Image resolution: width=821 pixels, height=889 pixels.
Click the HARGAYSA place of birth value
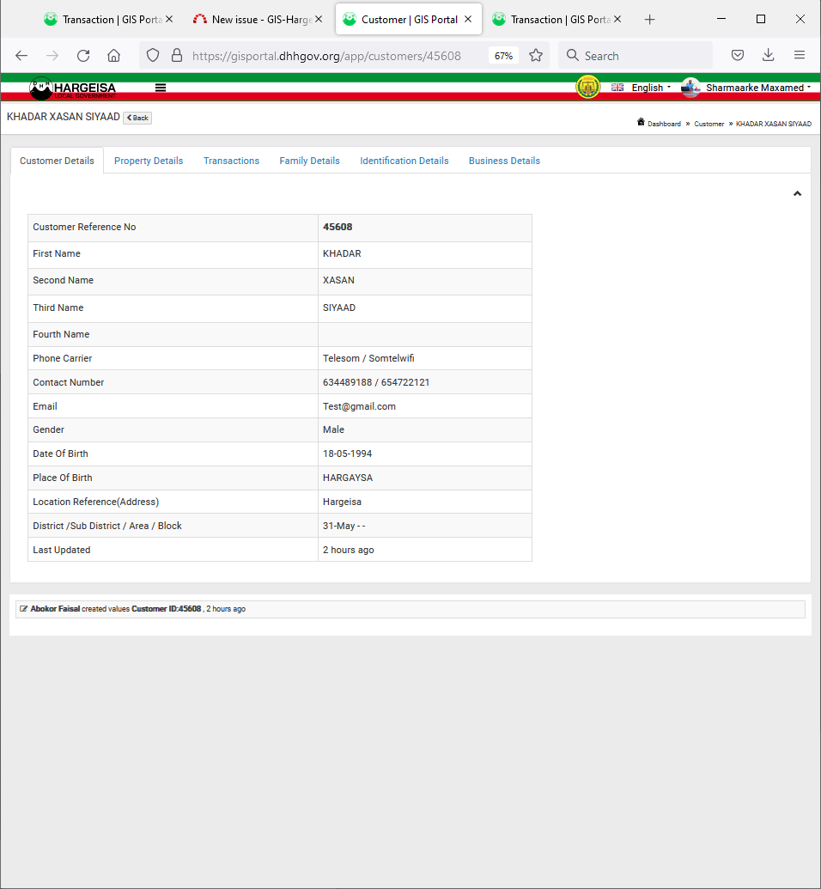348,478
